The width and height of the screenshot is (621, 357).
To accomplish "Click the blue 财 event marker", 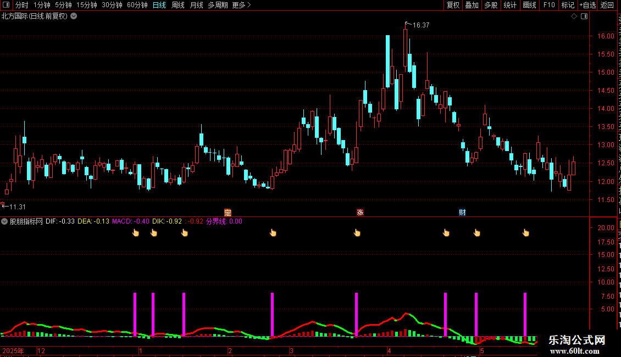I will [x=462, y=213].
